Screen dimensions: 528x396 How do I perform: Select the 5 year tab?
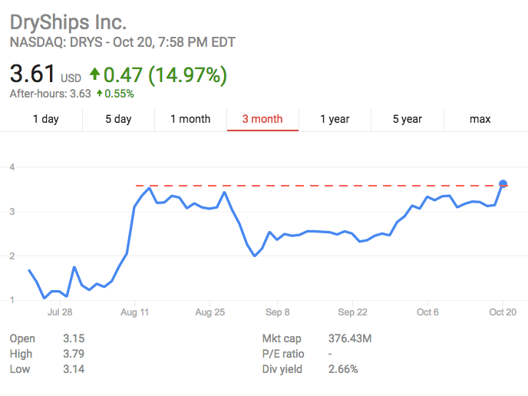click(407, 119)
